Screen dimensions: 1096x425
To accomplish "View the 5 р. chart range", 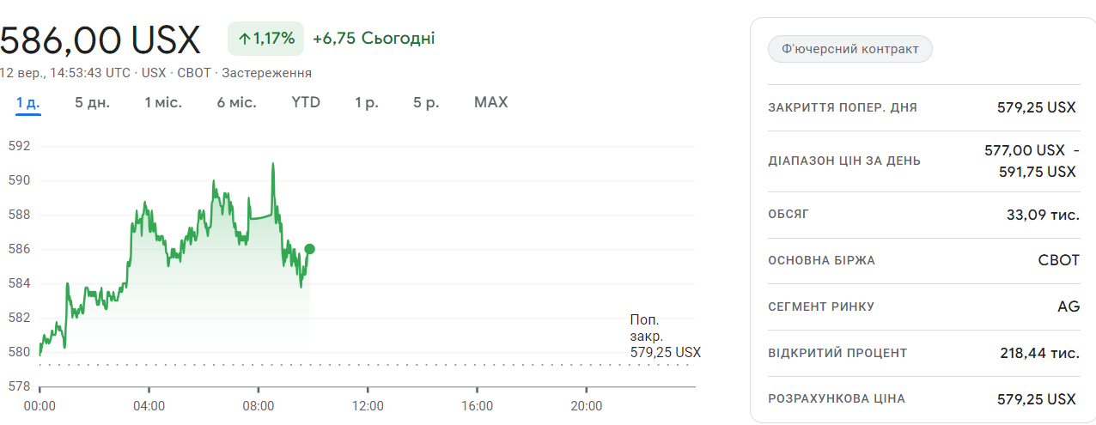I will (426, 103).
